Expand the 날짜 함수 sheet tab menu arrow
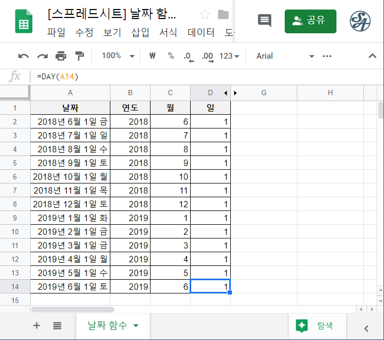This screenshot has width=384, height=340. 136,326
